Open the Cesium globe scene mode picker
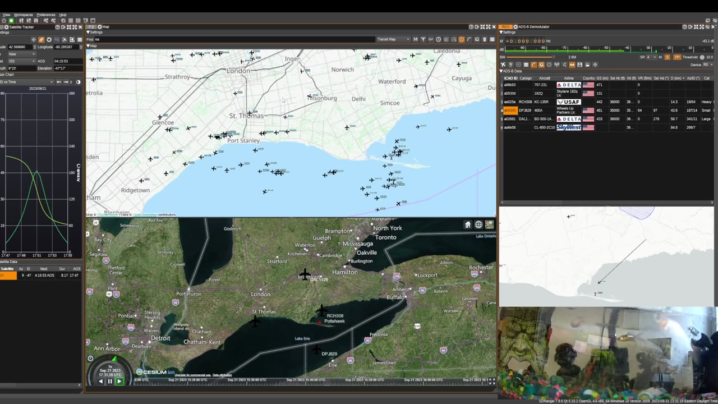 478,224
